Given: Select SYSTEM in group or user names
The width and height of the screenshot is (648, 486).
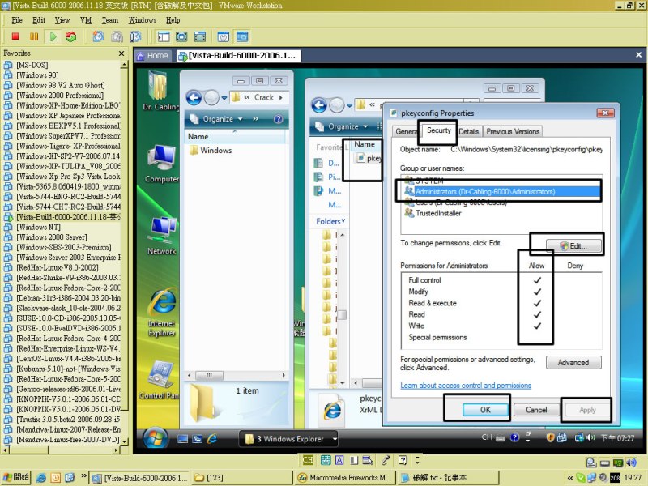Looking at the screenshot, I should click(424, 181).
